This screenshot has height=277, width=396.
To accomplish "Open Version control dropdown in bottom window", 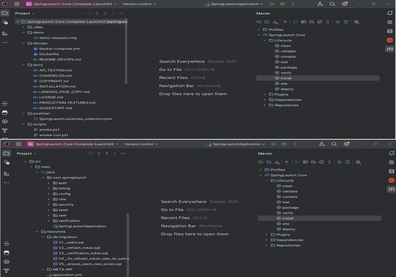I will click(141, 144).
